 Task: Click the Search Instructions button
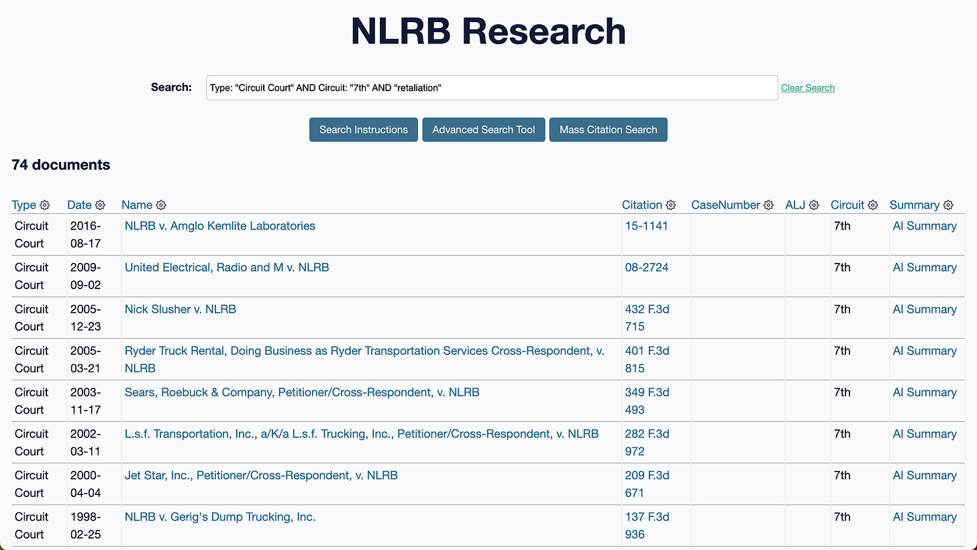(x=364, y=129)
